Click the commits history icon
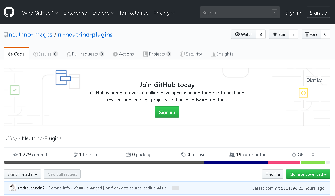The image size is (335, 196). coord(15,155)
